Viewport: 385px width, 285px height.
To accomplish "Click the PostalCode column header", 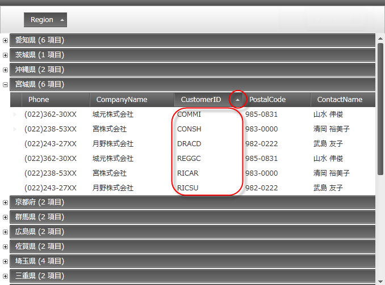I will click(x=267, y=100).
